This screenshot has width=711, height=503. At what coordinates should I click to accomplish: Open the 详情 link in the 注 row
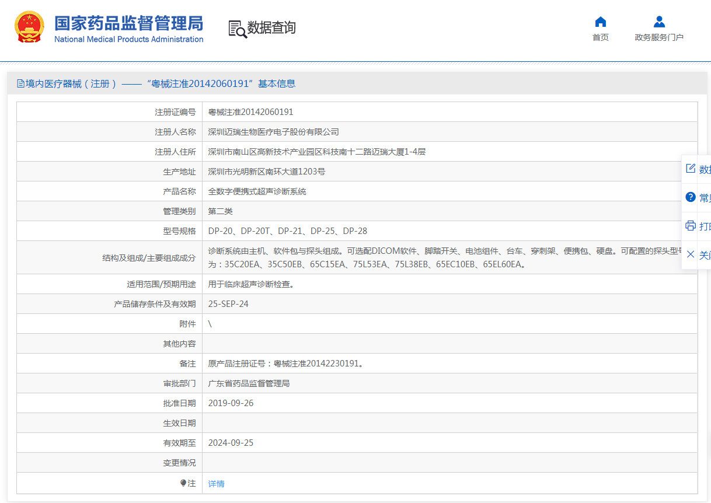tap(216, 484)
